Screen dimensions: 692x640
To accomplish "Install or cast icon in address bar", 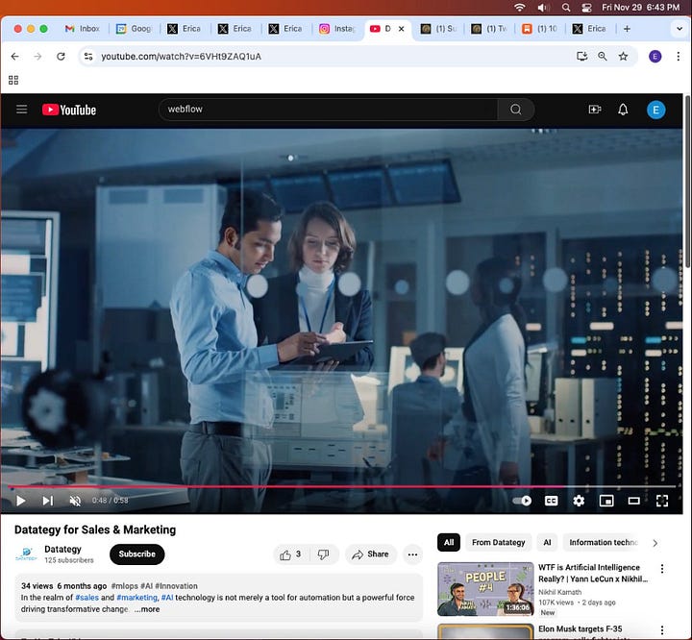I will tap(582, 56).
